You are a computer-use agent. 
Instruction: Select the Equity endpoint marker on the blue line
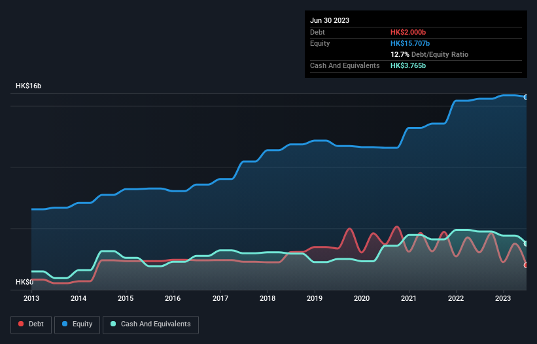click(x=526, y=97)
